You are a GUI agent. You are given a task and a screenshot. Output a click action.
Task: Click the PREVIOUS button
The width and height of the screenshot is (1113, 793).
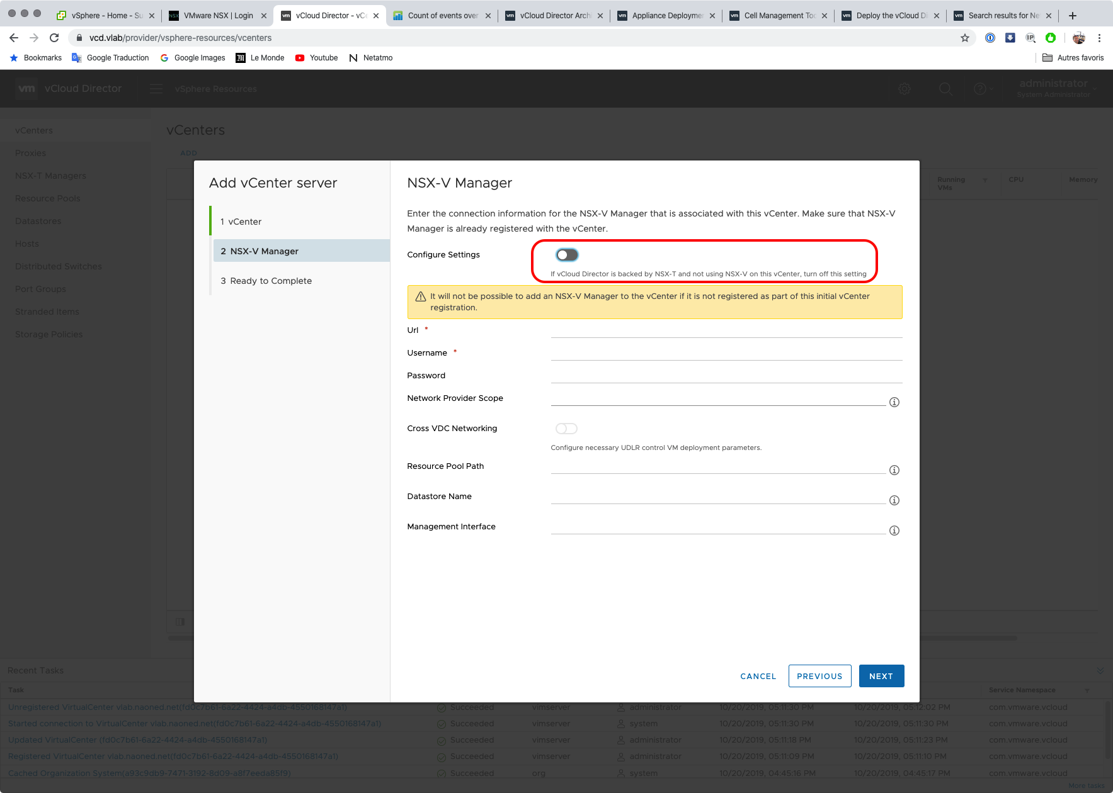(819, 676)
